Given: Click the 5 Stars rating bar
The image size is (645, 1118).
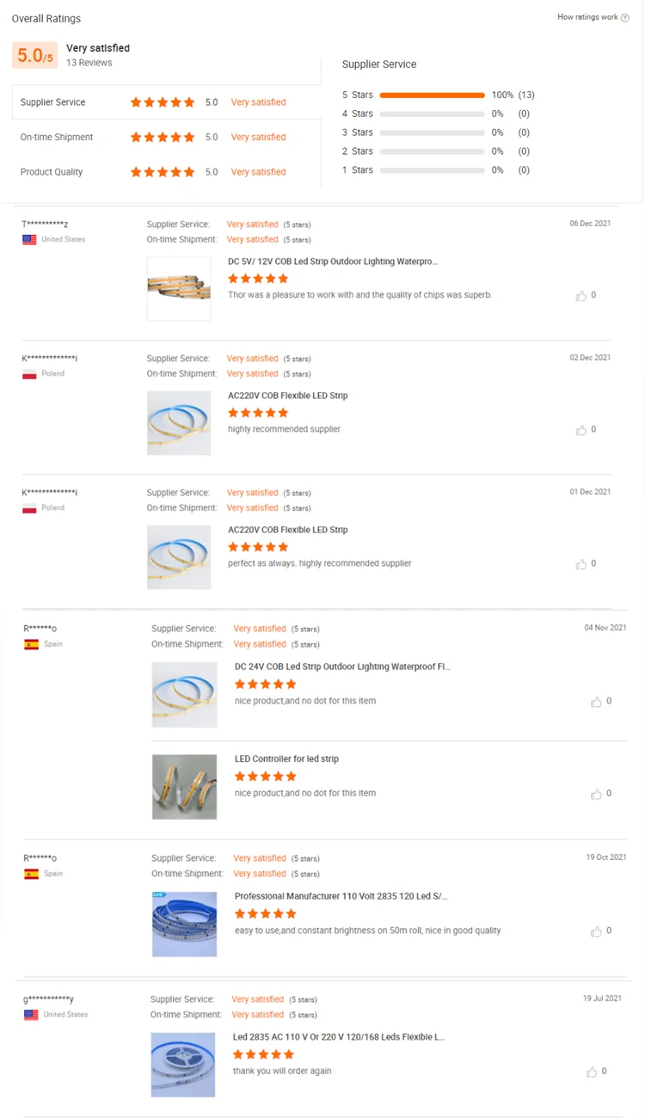Looking at the screenshot, I should [432, 95].
